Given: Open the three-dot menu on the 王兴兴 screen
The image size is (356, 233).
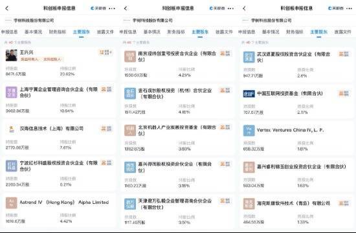Looking at the screenshot, I should click(112, 8).
